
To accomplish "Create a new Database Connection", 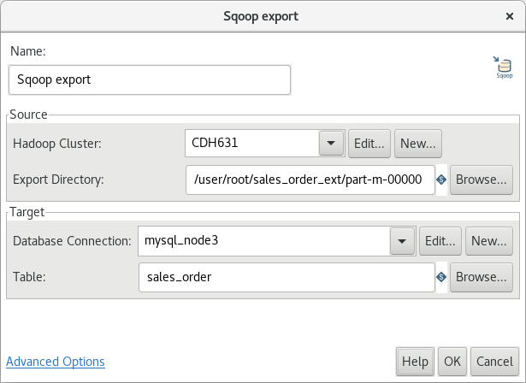I will click(489, 241).
